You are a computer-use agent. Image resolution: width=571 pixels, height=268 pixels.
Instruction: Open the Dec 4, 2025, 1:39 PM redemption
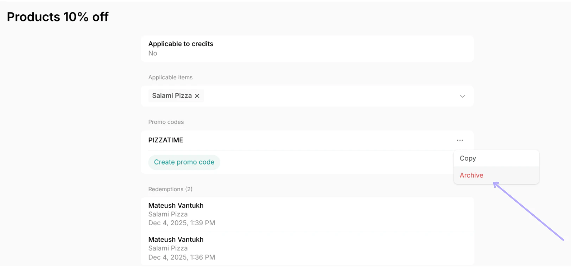307,214
